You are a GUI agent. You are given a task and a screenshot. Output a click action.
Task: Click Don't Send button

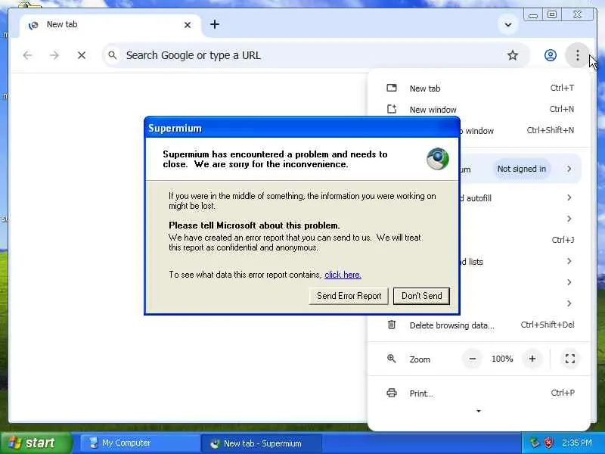[x=421, y=296]
